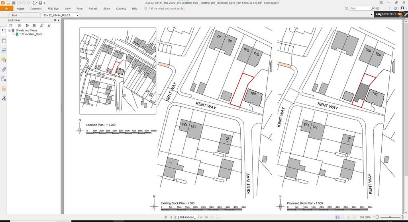Open the Comment ribbon tab
Screen dimensions: 408x222
point(36,9)
